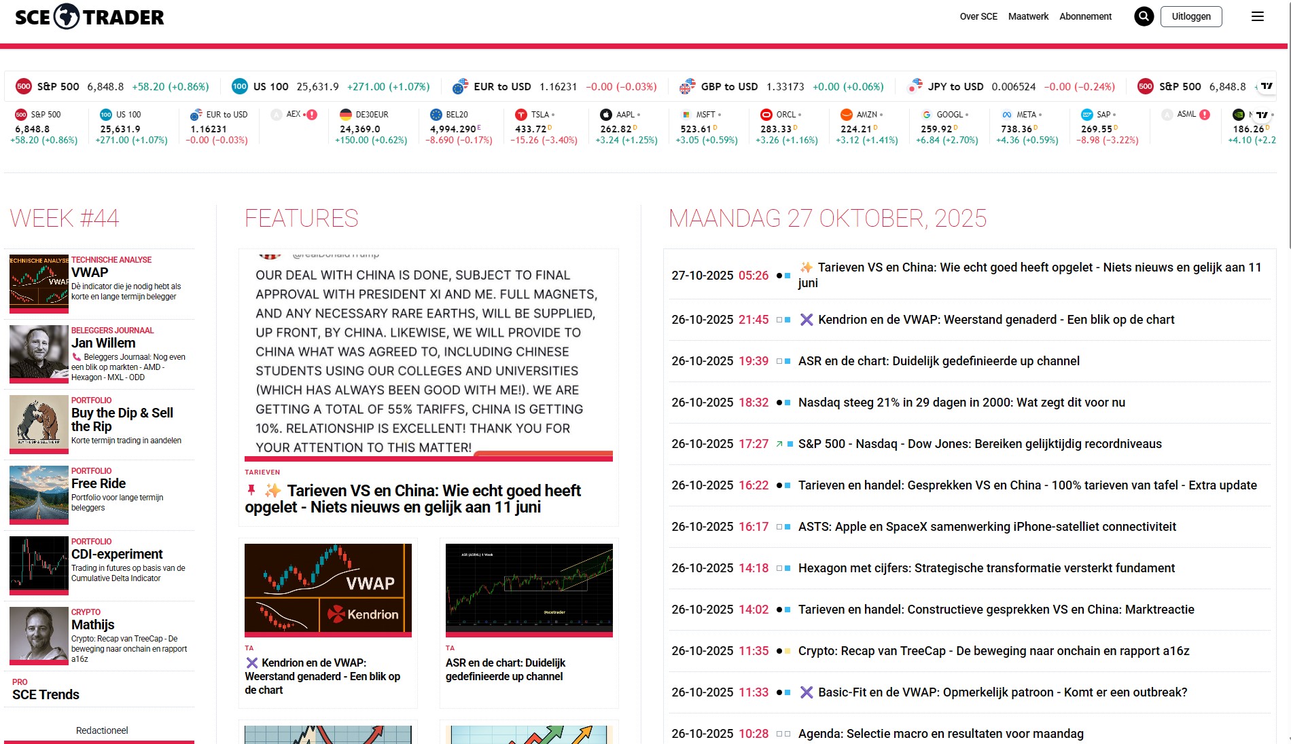Image resolution: width=1291 pixels, height=744 pixels.
Task: Click the BEL20 index icon
Action: 436,115
